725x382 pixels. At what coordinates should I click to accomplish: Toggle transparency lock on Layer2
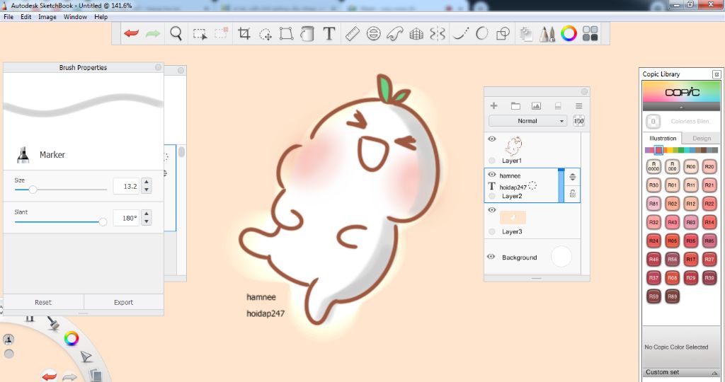(572, 194)
